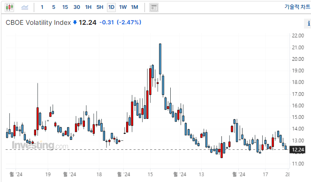Select the 1W interval
The height and width of the screenshot is (182, 311).
[123, 7]
